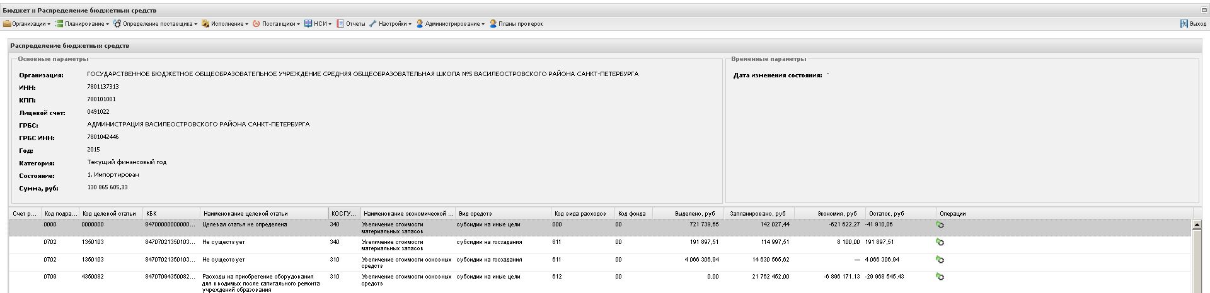Select planned amount '114 997,51'
Screen dimensions: 1210x293
775,242
